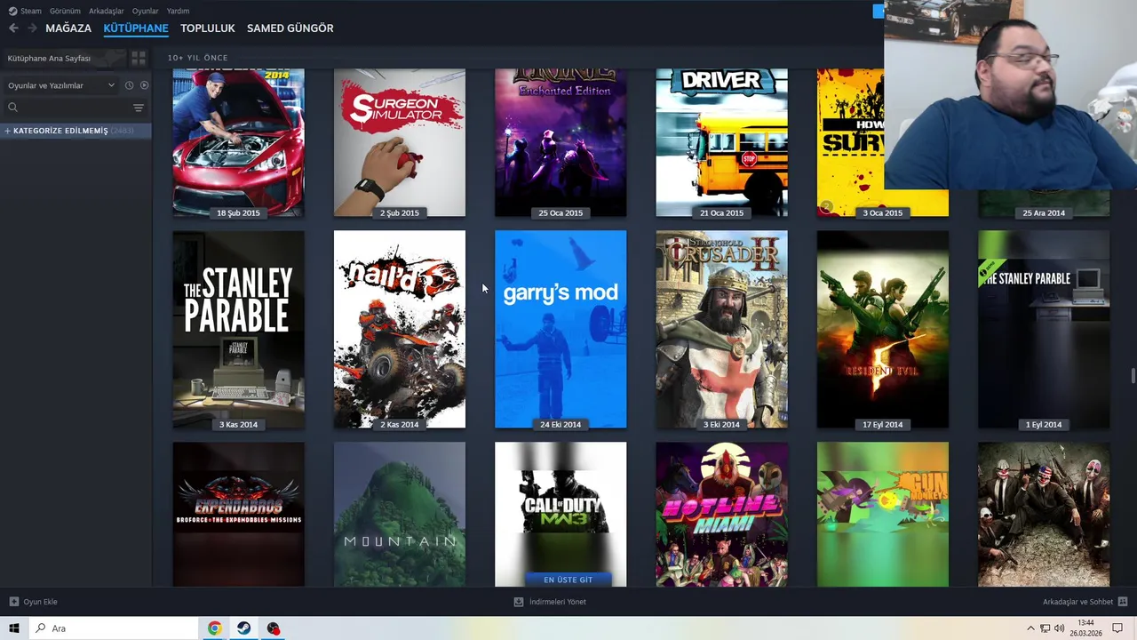
Task: Open the friends and chat icon
Action: 1123,602
